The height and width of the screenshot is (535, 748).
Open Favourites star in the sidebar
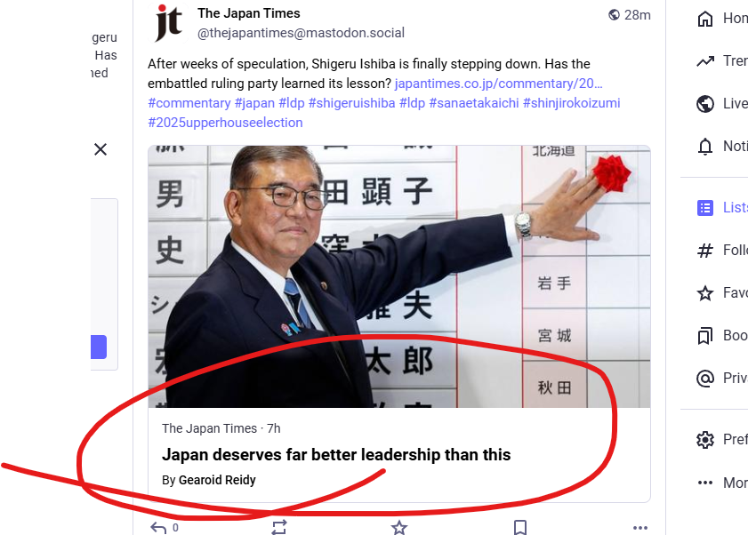705,292
